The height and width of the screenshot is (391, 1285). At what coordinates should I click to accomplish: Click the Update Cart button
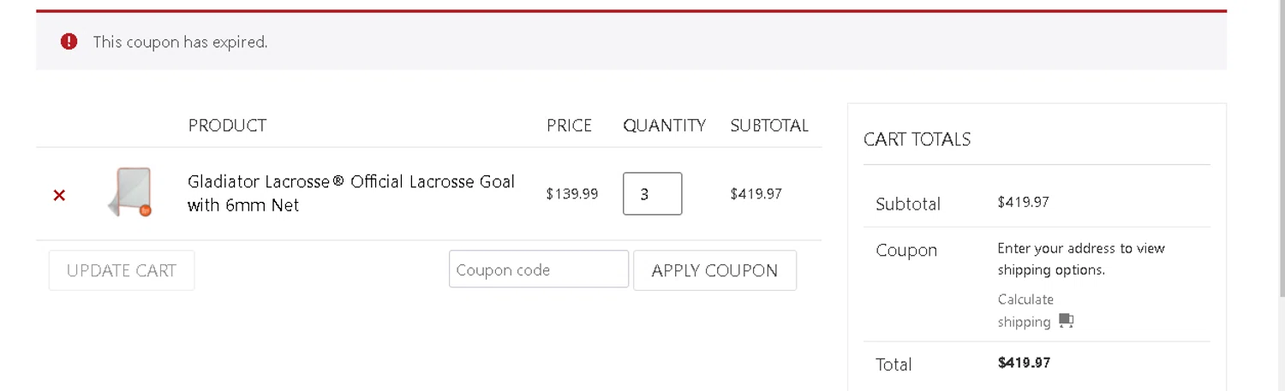click(x=122, y=270)
